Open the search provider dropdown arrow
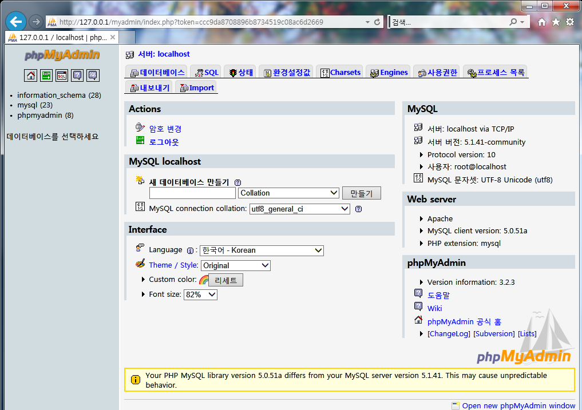 [522, 22]
